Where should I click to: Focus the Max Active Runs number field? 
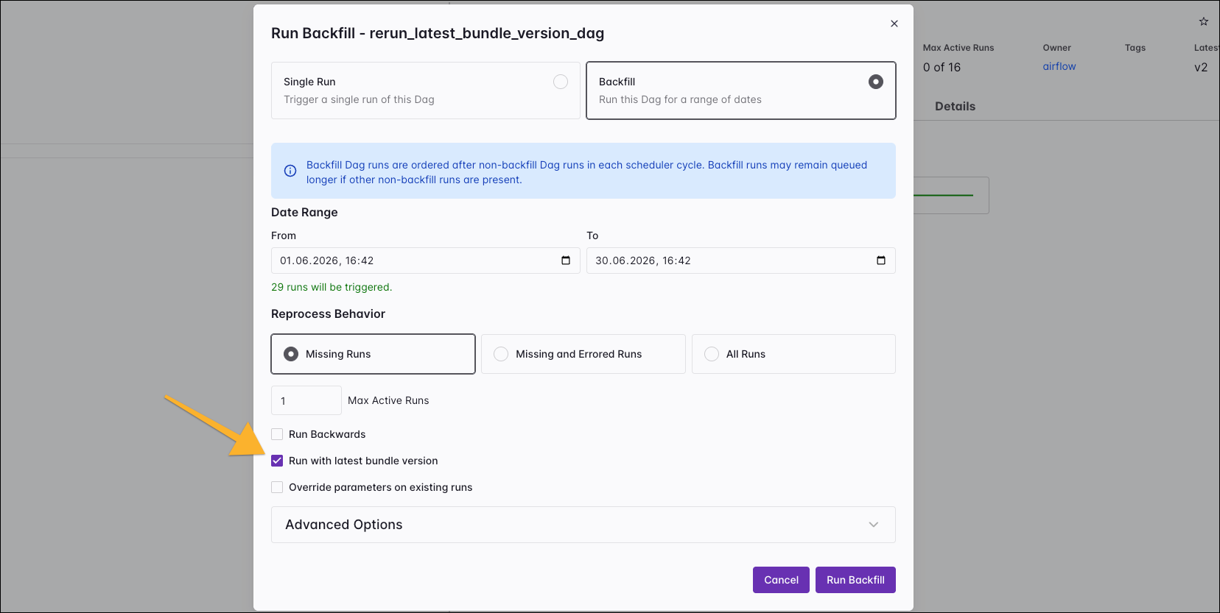[306, 400]
